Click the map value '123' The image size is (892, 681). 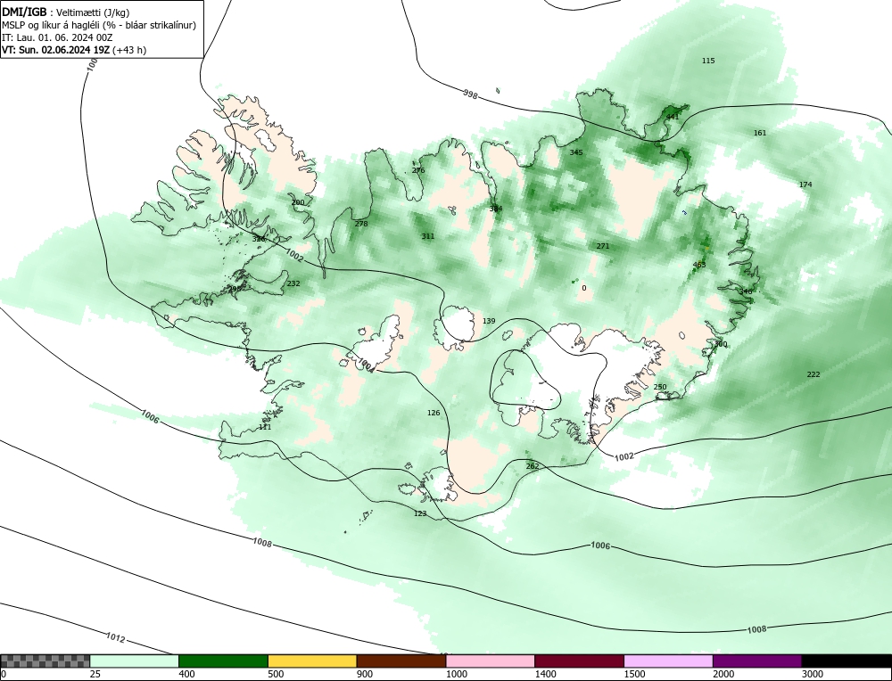point(420,514)
